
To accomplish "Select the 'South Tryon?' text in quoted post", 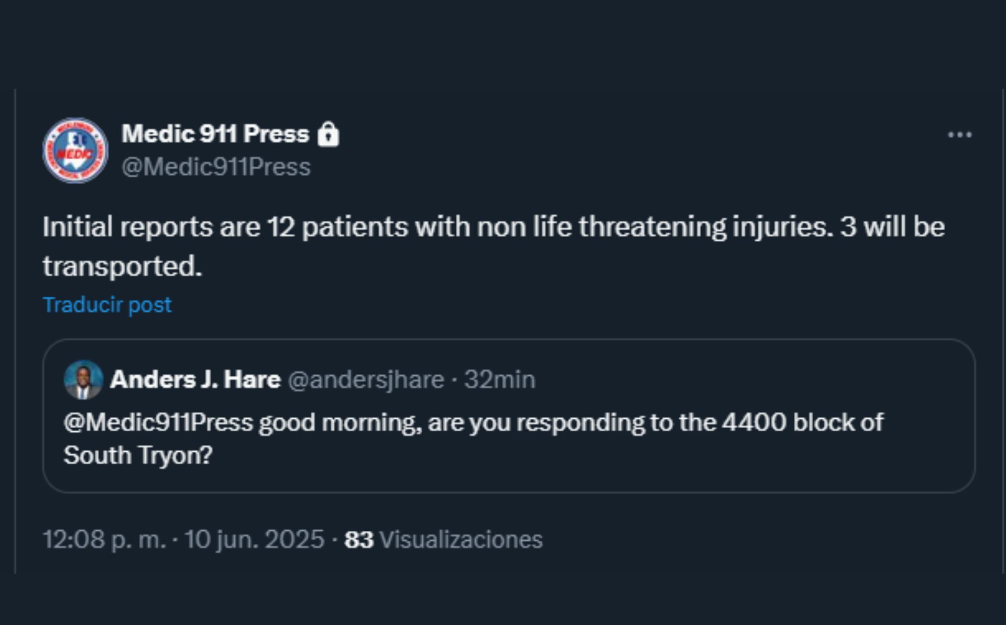I will [138, 455].
